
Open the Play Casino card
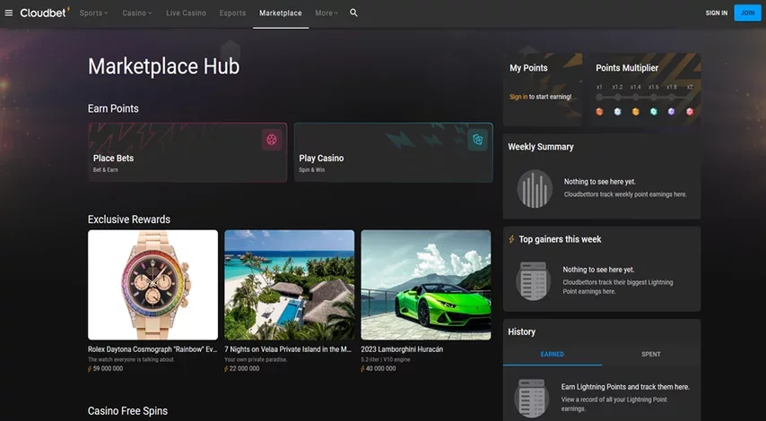click(393, 152)
